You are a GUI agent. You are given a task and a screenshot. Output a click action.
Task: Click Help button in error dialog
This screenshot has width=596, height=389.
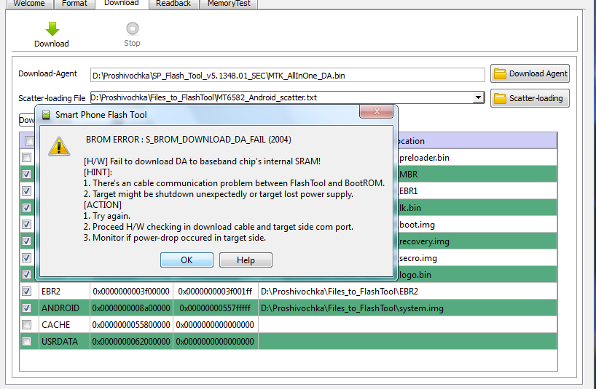[246, 260]
